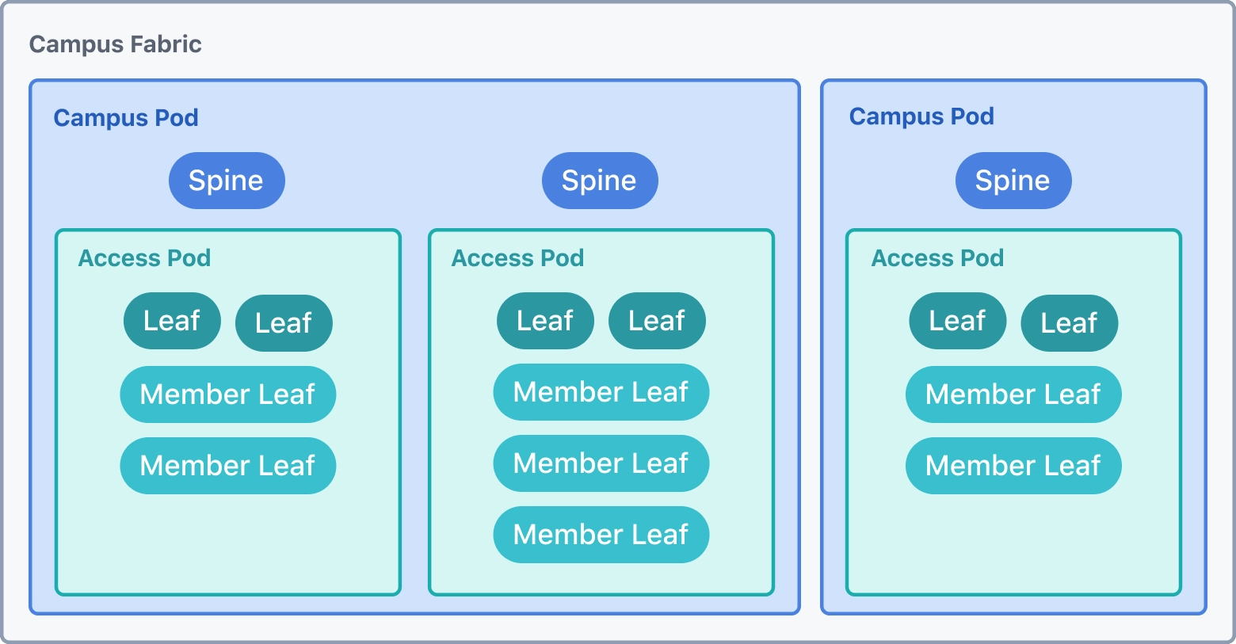Click the leftmost Spine pill
Screen dimensions: 1236x644
point(227,181)
